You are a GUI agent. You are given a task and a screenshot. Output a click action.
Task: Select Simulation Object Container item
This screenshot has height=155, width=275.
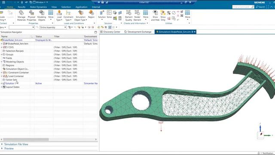pos(17,69)
